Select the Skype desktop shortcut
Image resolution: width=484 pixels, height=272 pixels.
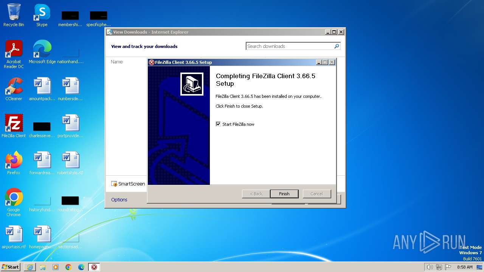[x=42, y=15]
